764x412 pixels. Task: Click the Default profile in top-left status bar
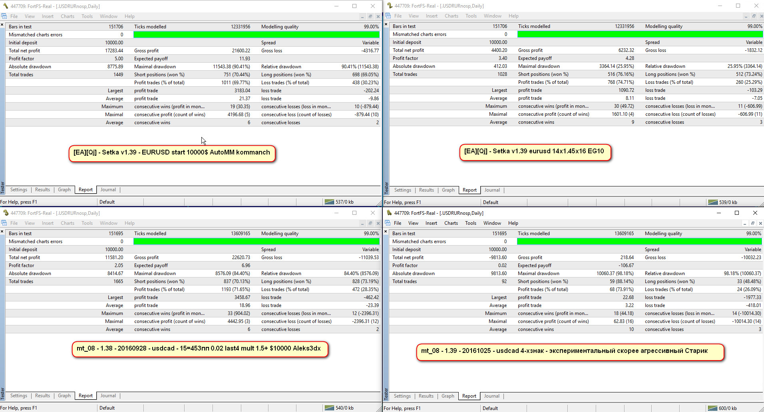point(107,202)
